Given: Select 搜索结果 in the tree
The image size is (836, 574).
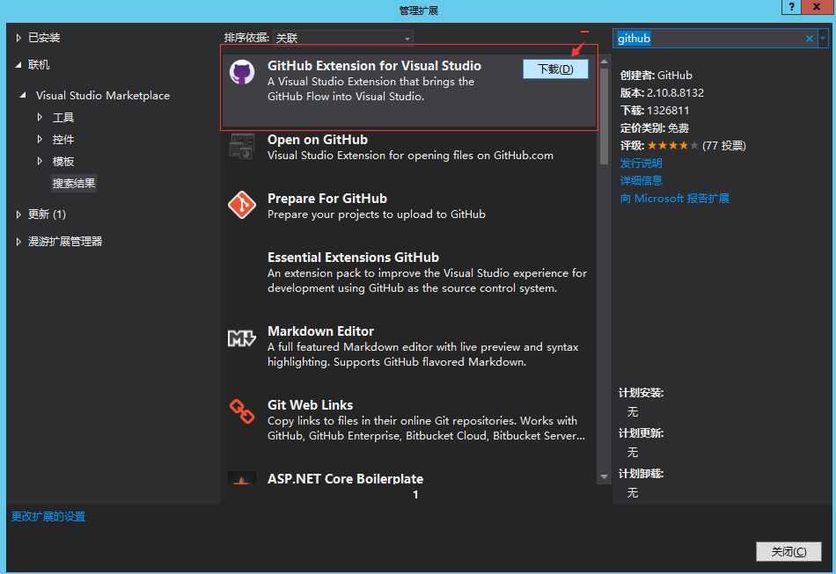Looking at the screenshot, I should click(x=74, y=183).
